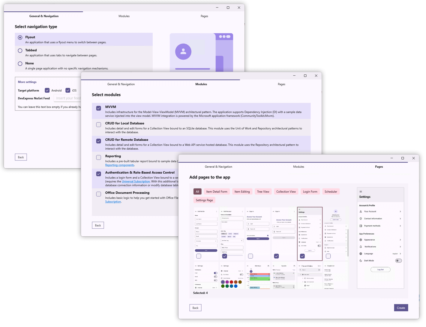This screenshot has height=327, width=426.
Task: Disable the CRUD for Remote Database checkbox
Action: click(x=99, y=141)
